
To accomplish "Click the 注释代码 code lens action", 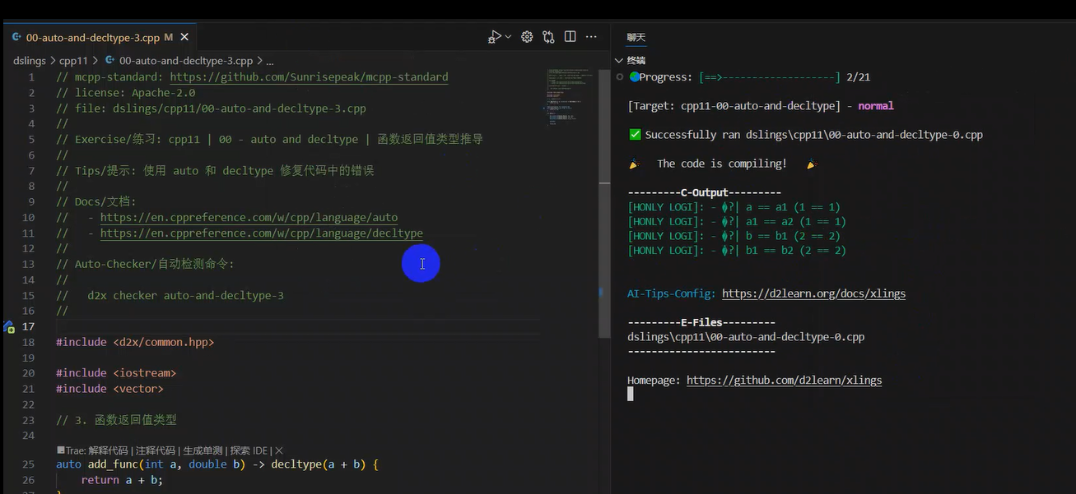I will click(x=155, y=450).
